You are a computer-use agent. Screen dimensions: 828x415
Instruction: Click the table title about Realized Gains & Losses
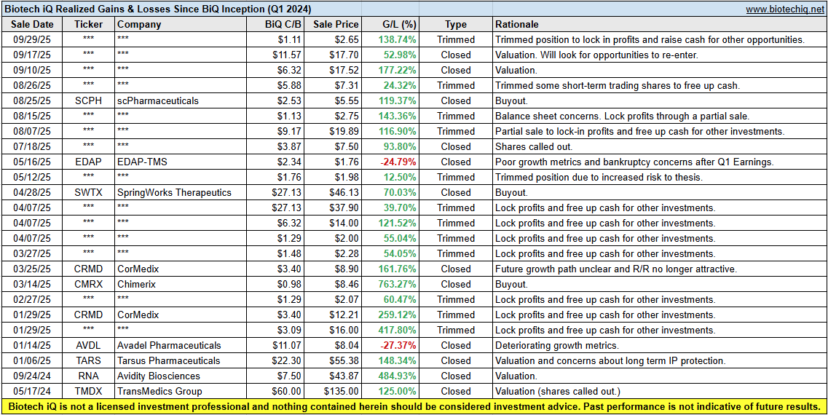157,9
